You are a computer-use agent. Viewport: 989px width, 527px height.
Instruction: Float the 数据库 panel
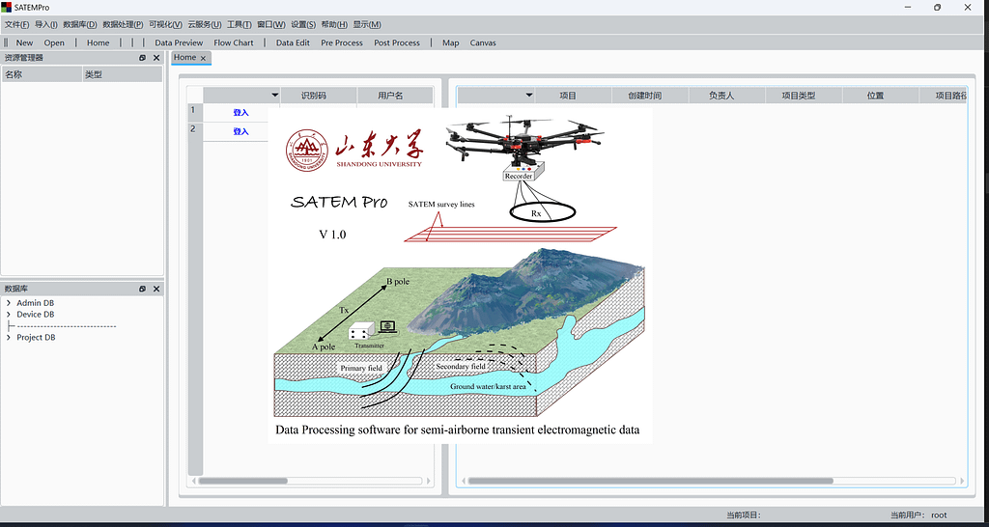pyautogui.click(x=142, y=289)
